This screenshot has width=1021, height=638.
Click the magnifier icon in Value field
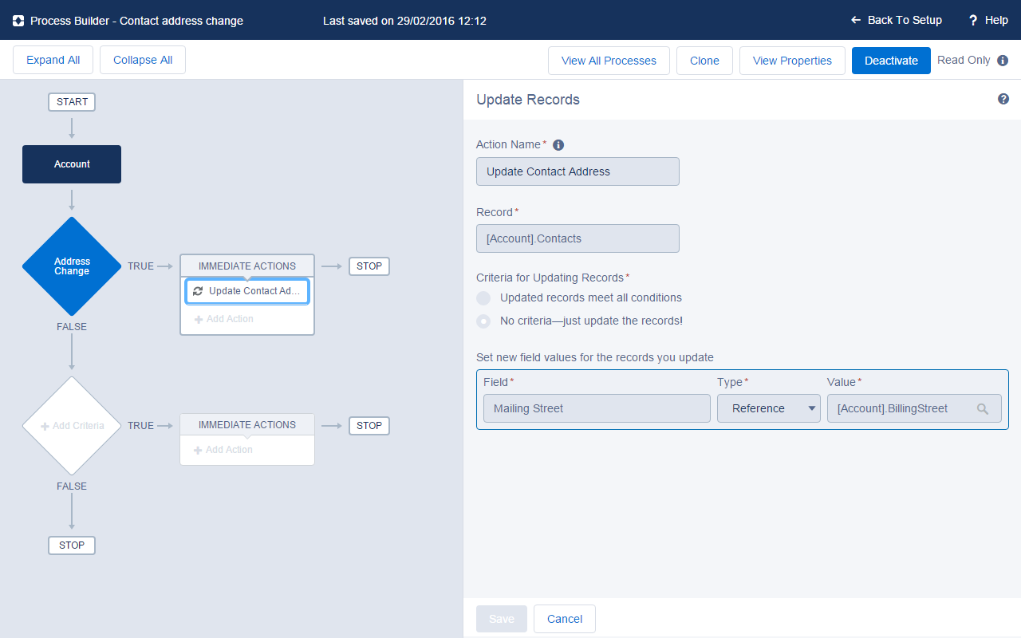[983, 409]
